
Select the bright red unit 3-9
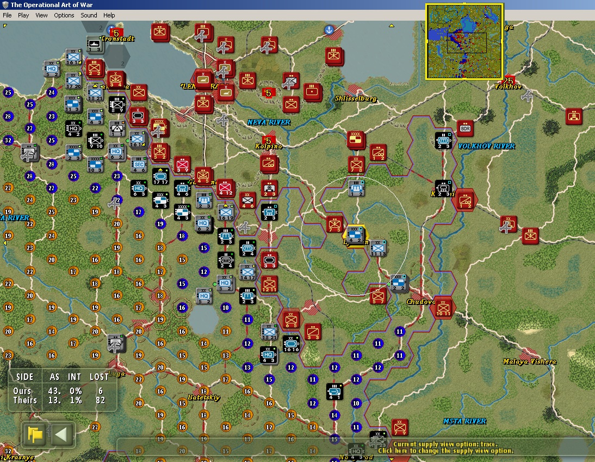[183, 165]
